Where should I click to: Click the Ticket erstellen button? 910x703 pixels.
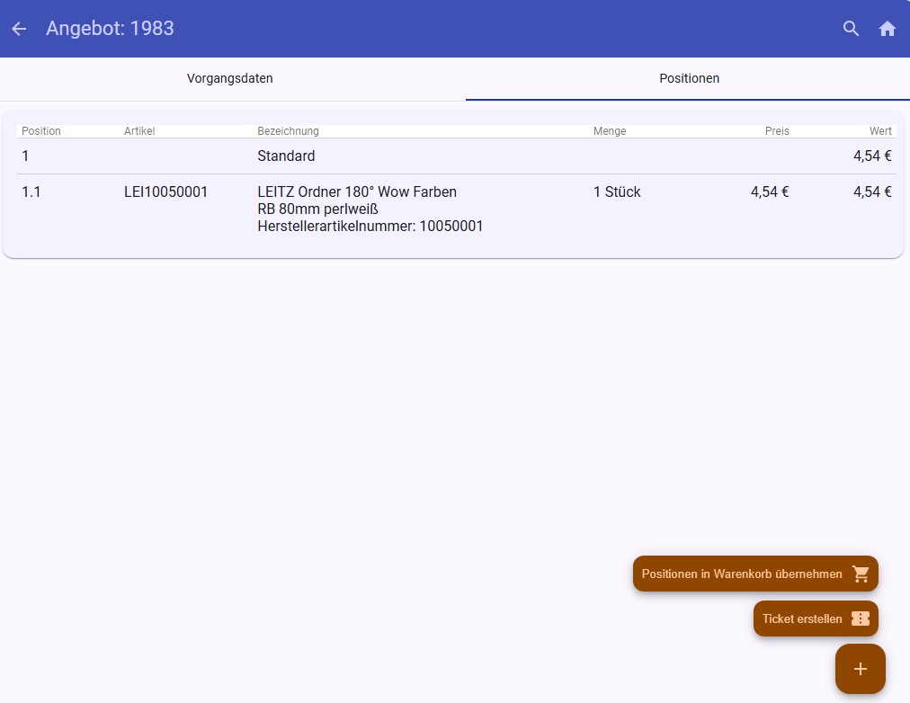tap(816, 618)
